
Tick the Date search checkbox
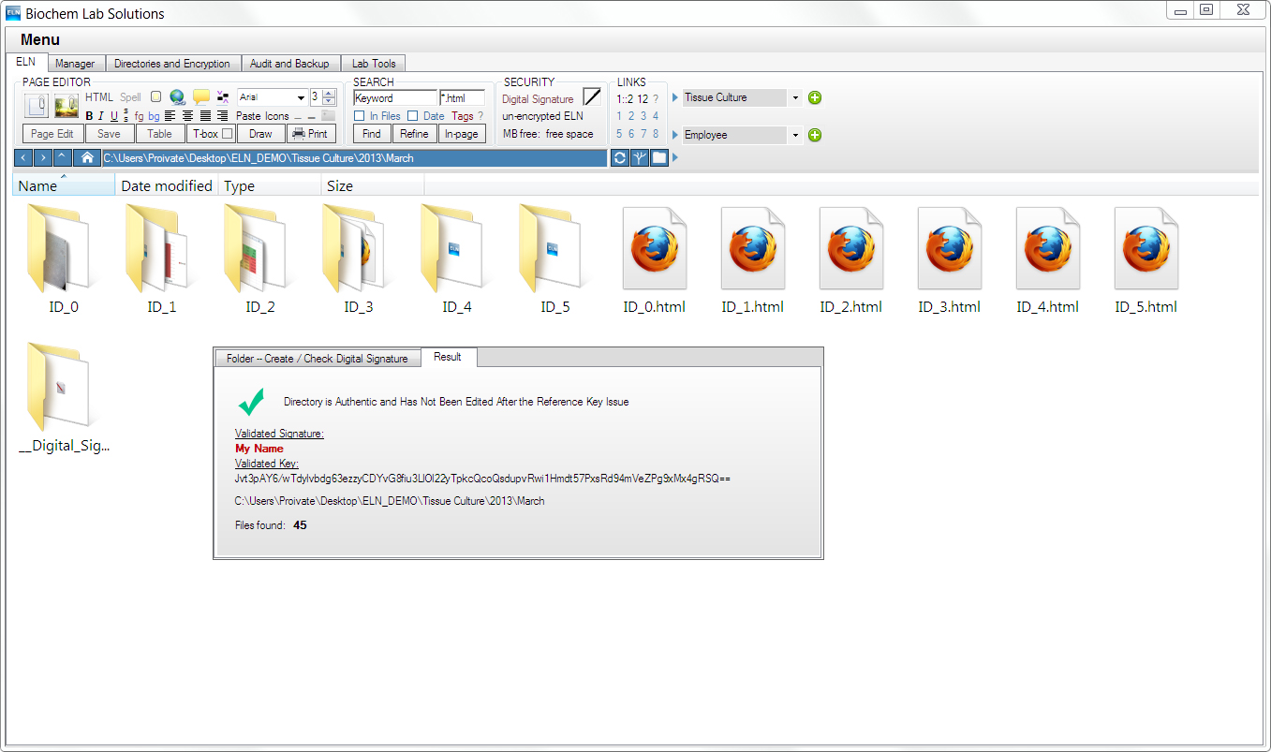(413, 116)
